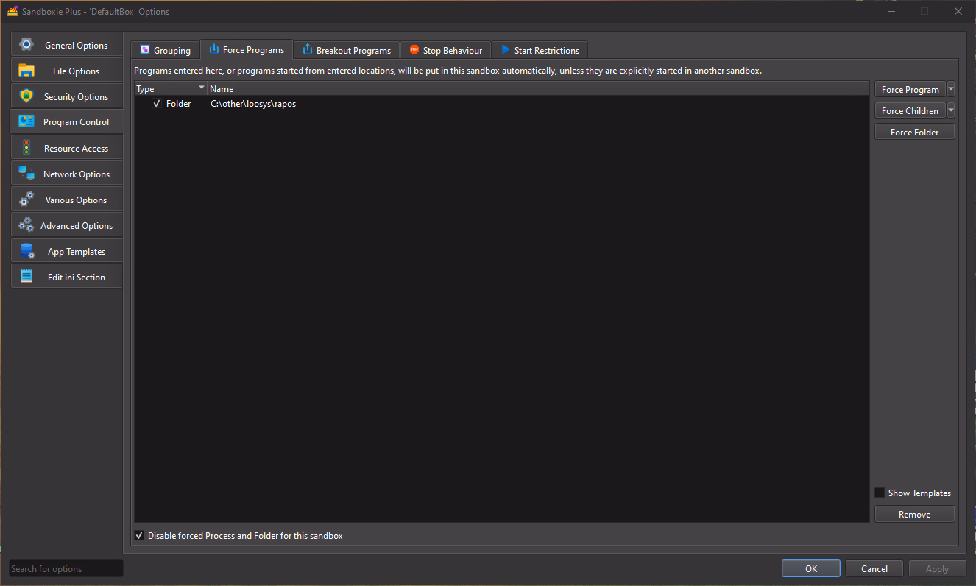Uncheck the C:\other\loosys\rapos folder entry

click(157, 104)
